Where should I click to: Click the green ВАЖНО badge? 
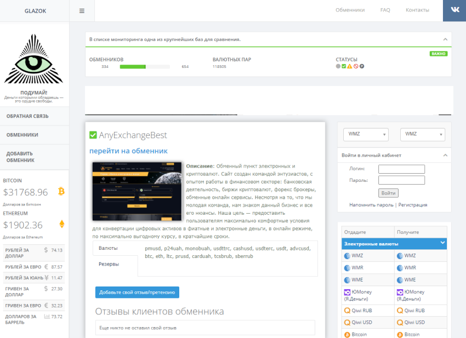pos(439,54)
